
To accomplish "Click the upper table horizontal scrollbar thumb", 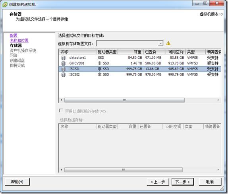I will [x=124, y=100].
